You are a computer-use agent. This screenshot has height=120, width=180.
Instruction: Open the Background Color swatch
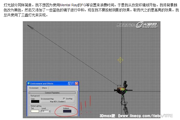(35, 102)
